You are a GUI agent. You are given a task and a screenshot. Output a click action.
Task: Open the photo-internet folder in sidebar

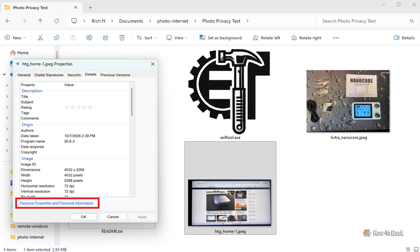click(27, 237)
